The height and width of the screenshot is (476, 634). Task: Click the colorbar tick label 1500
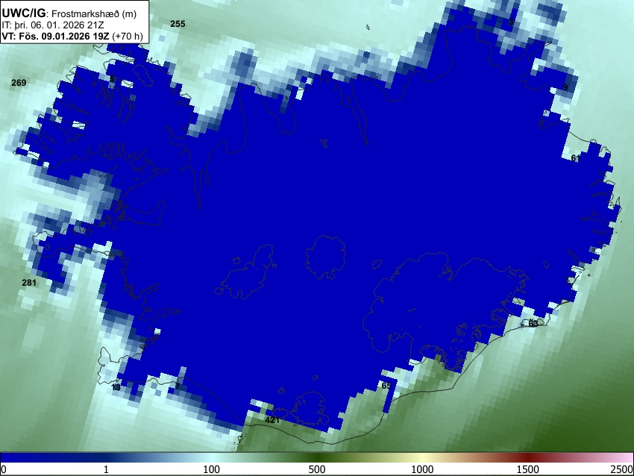coord(528,469)
